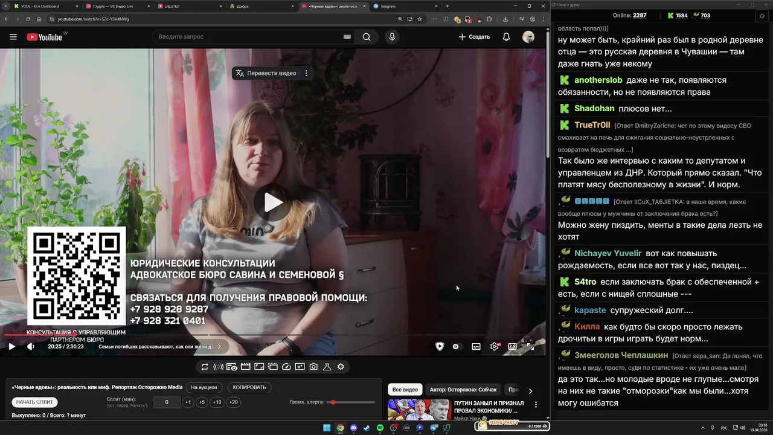Screen dimensions: 773x435
Task: Click the 'НАЧАТЬ СПЛИТ' button
Action: 35,402
